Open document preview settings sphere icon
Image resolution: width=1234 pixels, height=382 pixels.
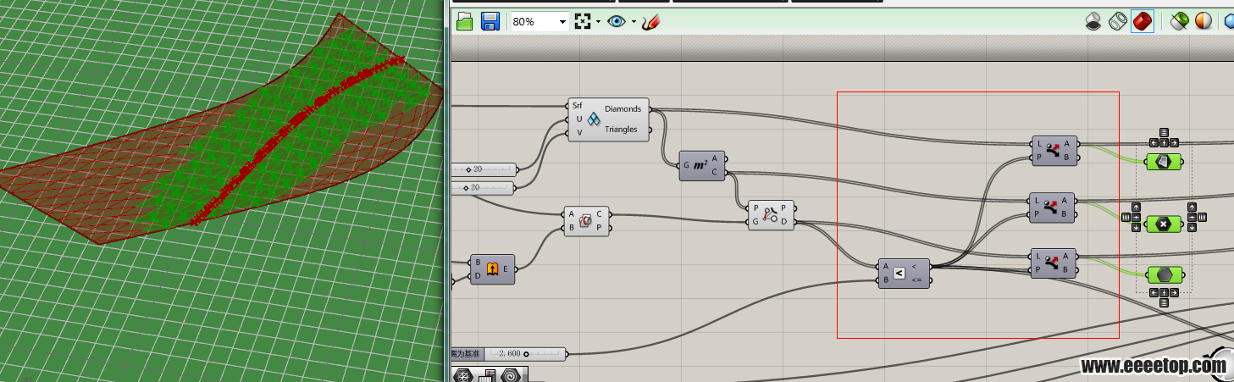tap(1203, 21)
